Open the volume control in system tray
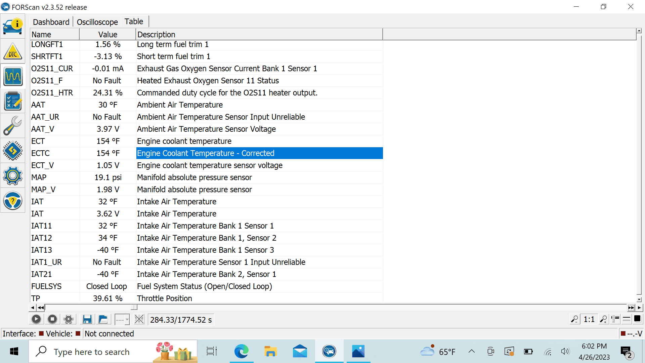This screenshot has width=645, height=363. (565, 352)
